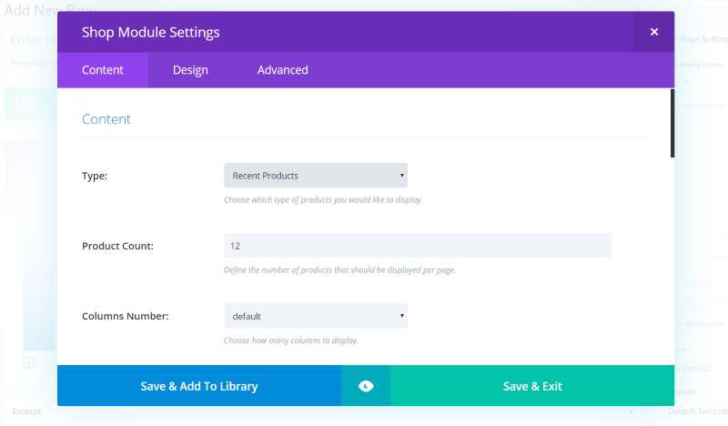Click the Product Count input field
The image size is (728, 426).
[418, 246]
